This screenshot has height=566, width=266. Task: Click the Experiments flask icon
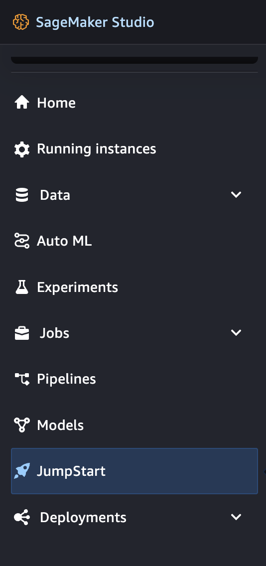click(x=21, y=287)
